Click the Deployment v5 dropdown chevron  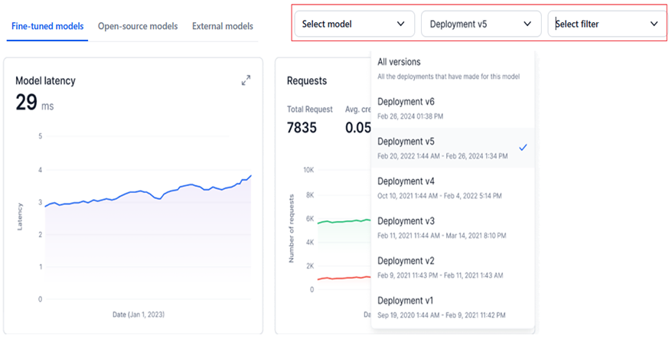pos(527,24)
